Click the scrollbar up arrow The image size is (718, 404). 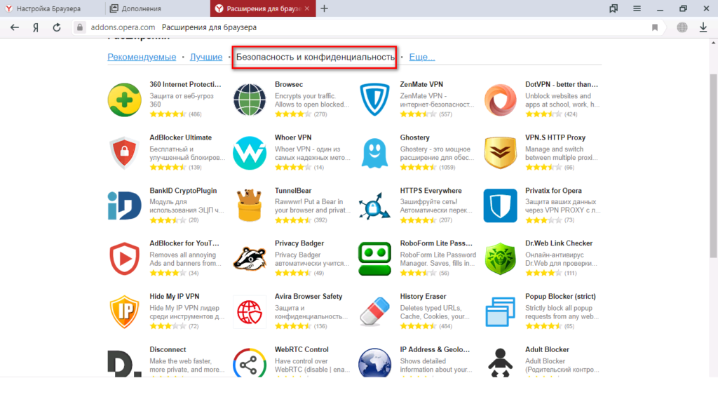click(713, 43)
